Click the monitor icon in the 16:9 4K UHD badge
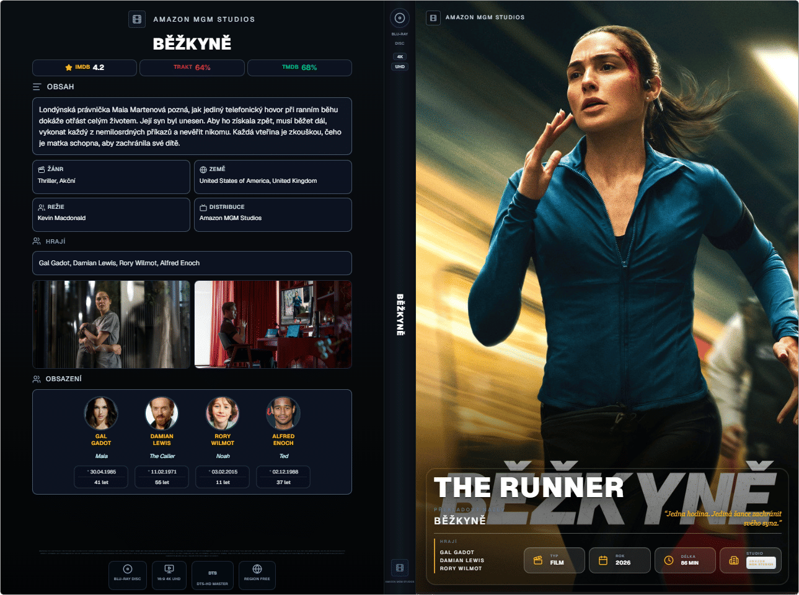 click(x=169, y=569)
